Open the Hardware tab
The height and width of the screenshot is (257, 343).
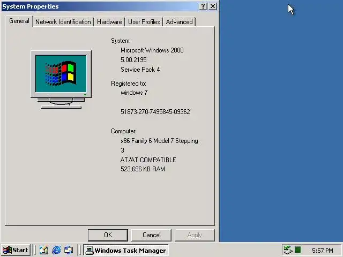pos(109,22)
